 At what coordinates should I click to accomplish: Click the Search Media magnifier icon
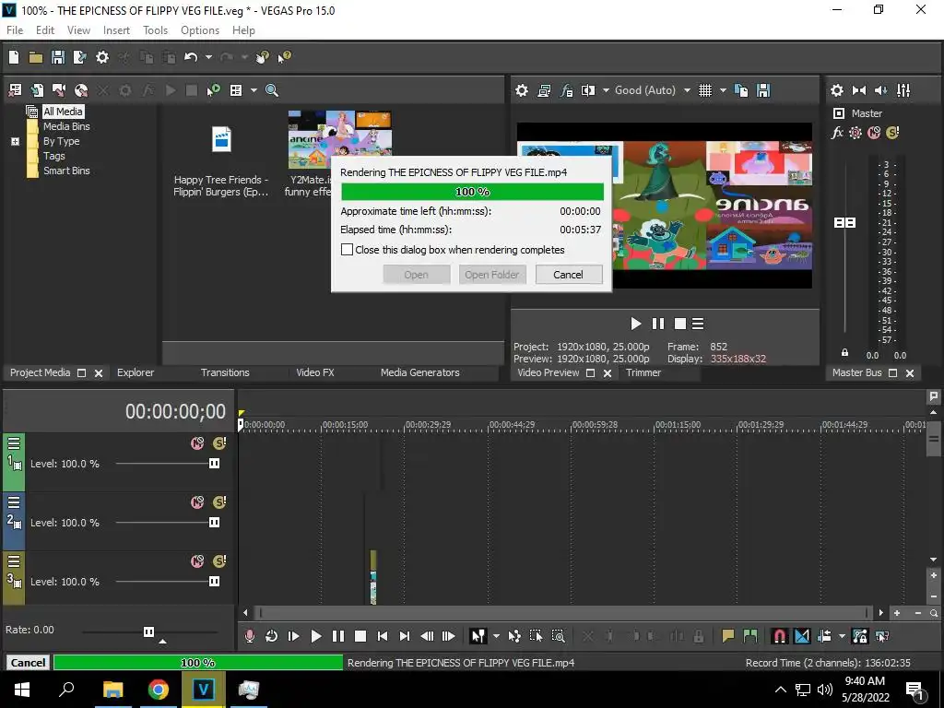(272, 90)
